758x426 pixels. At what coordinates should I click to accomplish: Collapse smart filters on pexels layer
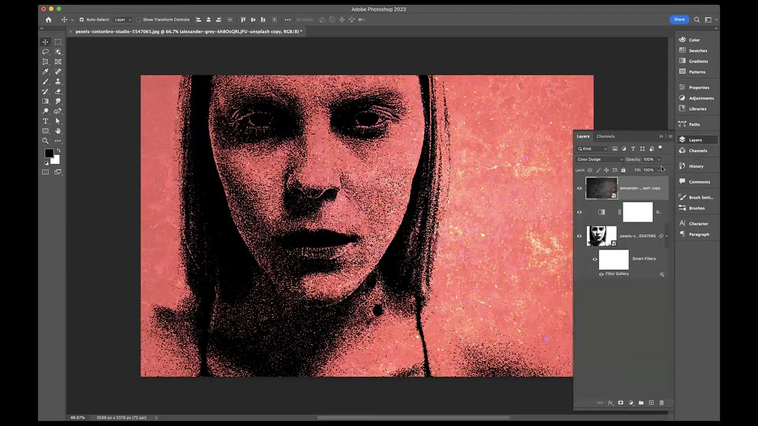tap(667, 236)
